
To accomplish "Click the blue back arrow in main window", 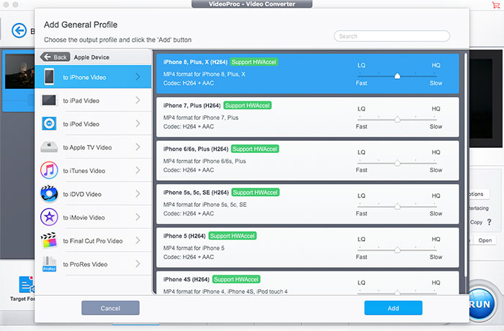I will tap(19, 31).
